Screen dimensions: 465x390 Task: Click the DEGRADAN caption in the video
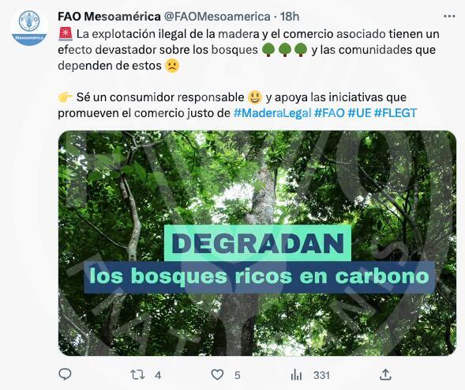click(x=257, y=243)
